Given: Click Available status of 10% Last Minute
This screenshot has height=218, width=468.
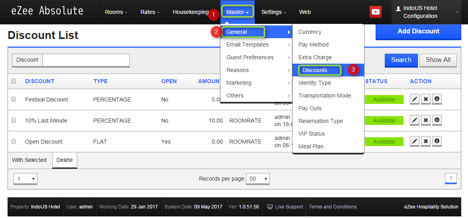Looking at the screenshot, I should pos(384,121).
